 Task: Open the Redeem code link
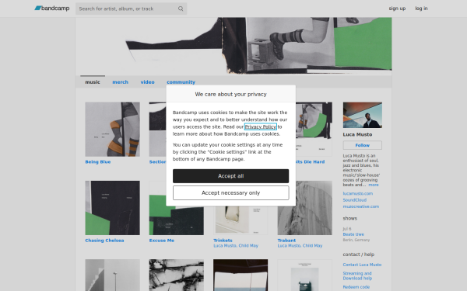356,287
